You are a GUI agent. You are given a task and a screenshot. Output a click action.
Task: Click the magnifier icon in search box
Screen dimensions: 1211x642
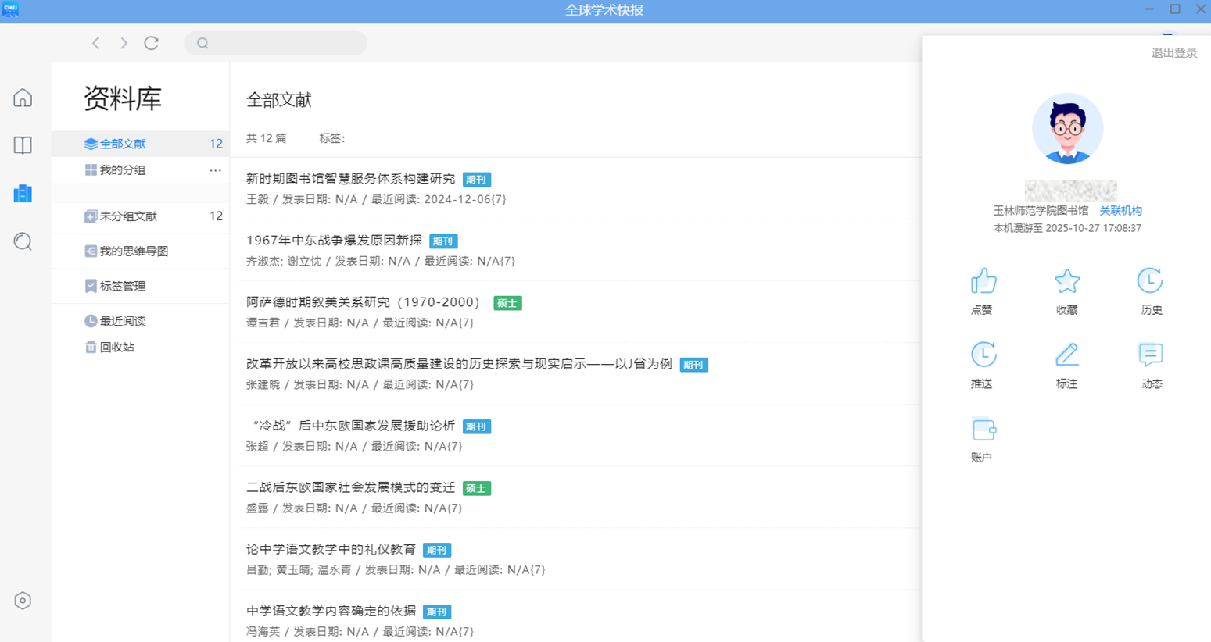pos(202,43)
